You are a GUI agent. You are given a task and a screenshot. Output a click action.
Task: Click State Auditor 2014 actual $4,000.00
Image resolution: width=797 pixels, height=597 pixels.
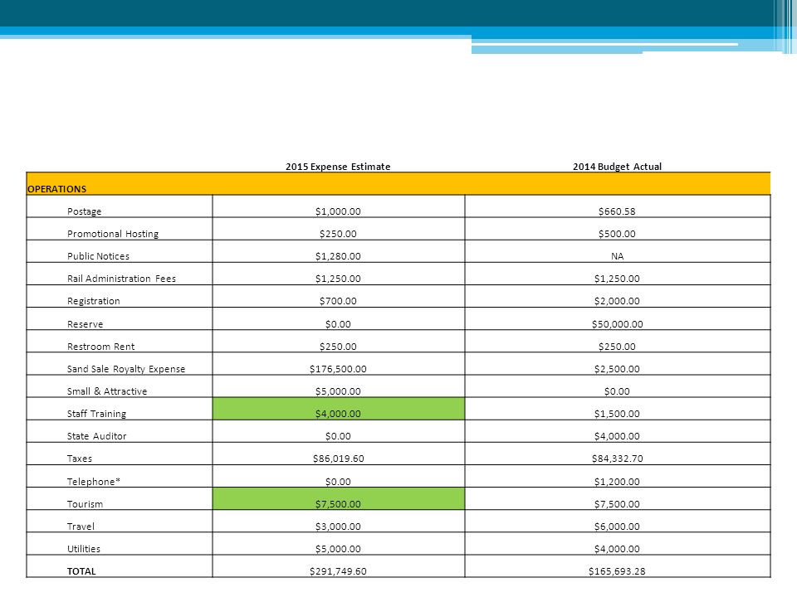coord(617,435)
